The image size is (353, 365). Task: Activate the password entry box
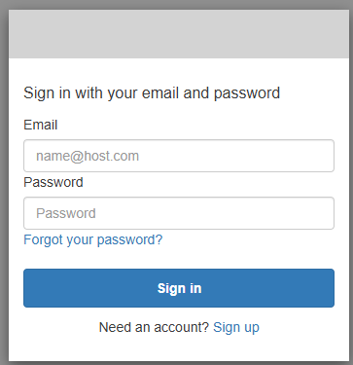click(179, 213)
